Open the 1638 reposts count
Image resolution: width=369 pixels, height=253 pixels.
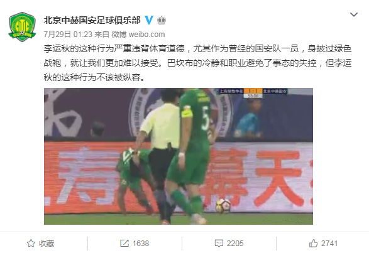pos(141,243)
